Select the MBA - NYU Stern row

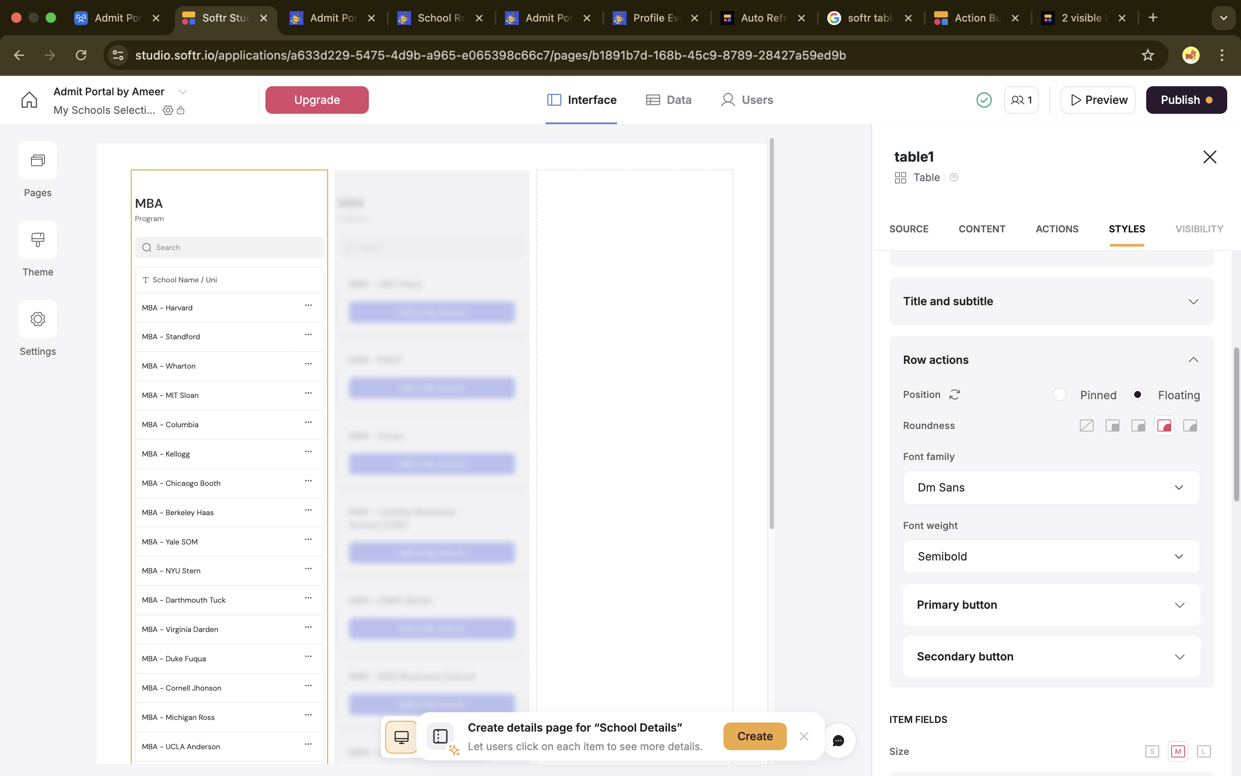tap(229, 571)
